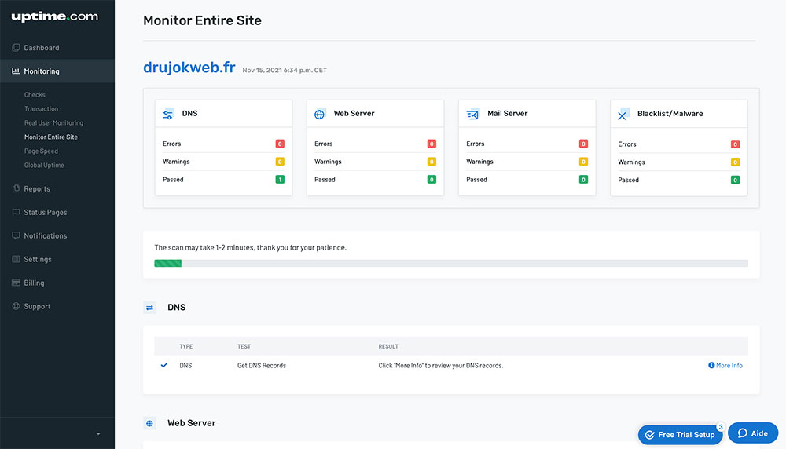Click the Mail Server Warnings label
The height and width of the screenshot is (449, 786).
(479, 162)
